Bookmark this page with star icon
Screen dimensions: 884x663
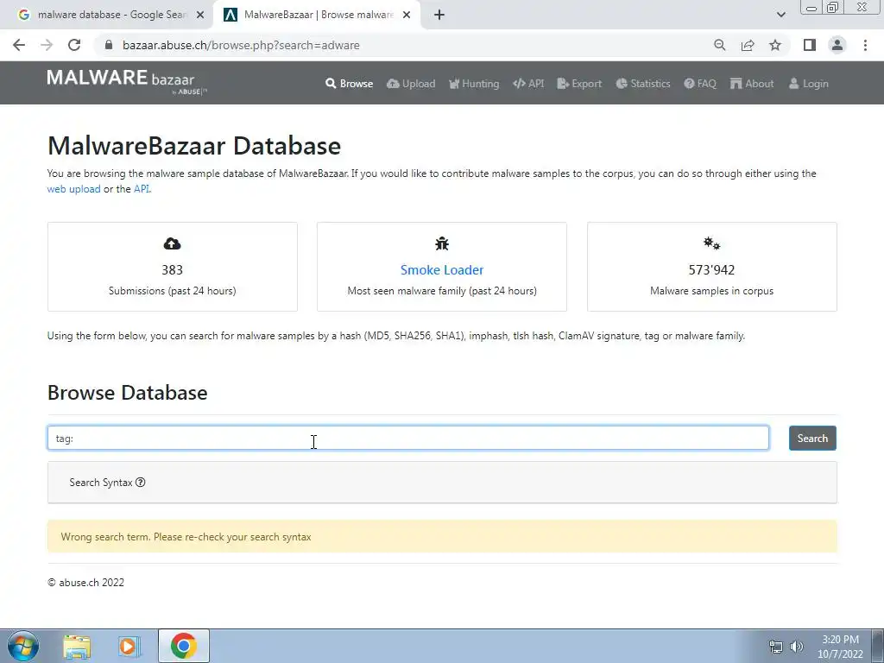[775, 45]
